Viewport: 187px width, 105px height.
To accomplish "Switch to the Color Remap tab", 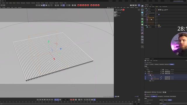I will (x=166, y=97).
